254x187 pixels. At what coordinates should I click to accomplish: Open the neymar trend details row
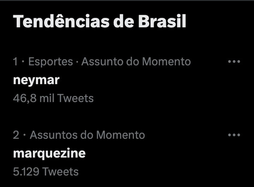pos(116,80)
